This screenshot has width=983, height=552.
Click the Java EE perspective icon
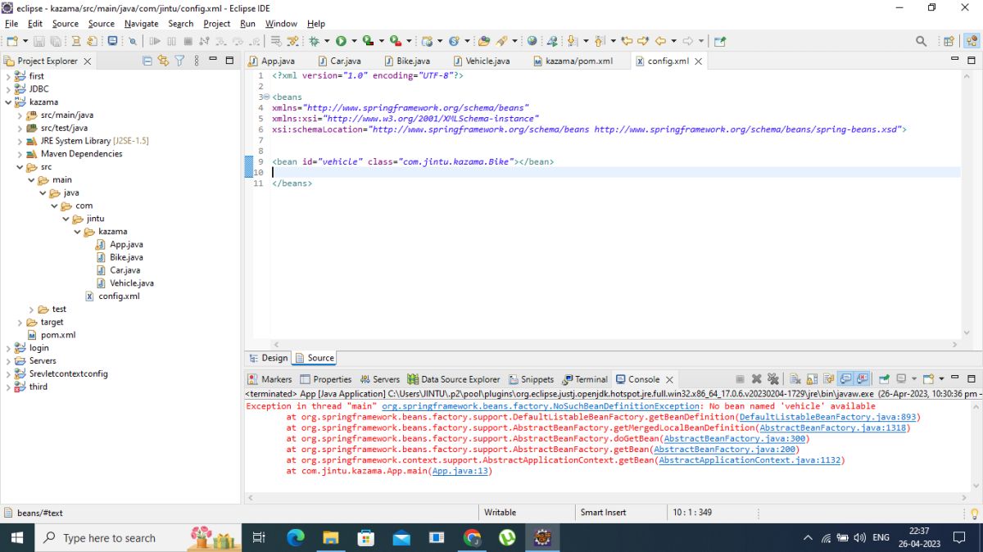coord(971,41)
